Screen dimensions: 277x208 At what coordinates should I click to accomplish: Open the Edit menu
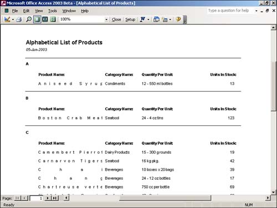[26, 11]
